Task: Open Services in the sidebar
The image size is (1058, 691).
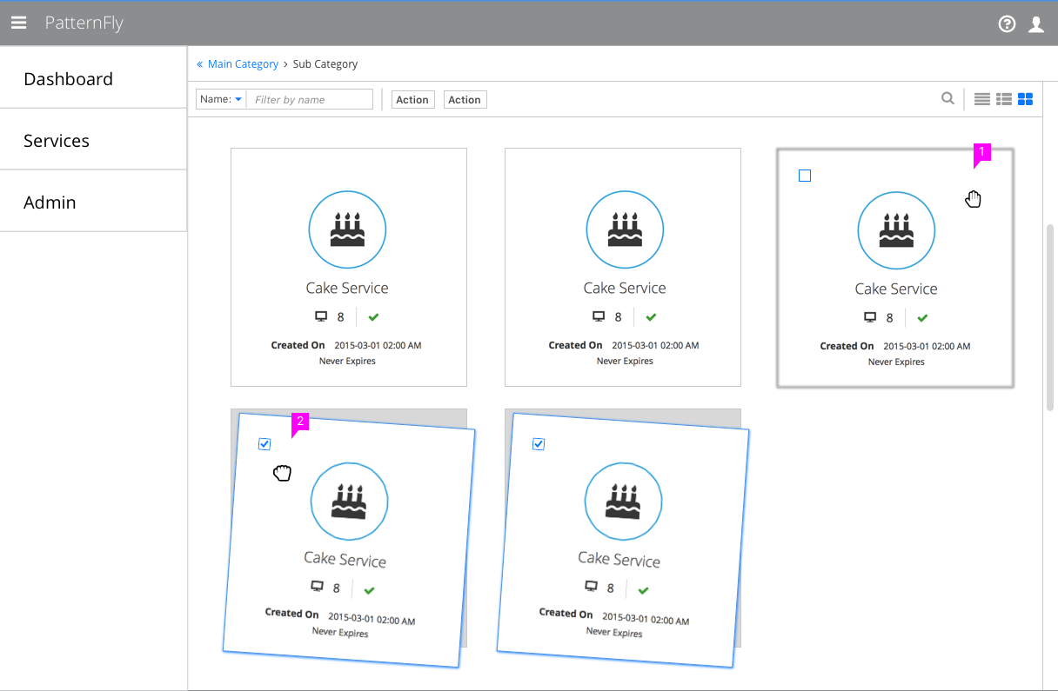Action: tap(93, 140)
